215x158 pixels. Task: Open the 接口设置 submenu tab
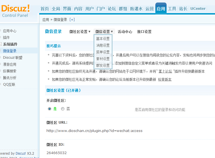click(144, 32)
